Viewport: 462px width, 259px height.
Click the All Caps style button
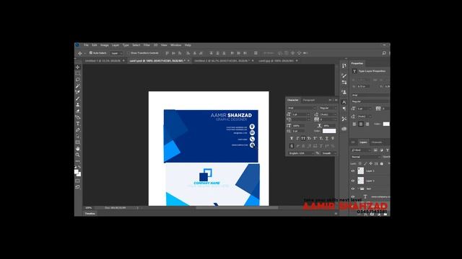[303, 138]
